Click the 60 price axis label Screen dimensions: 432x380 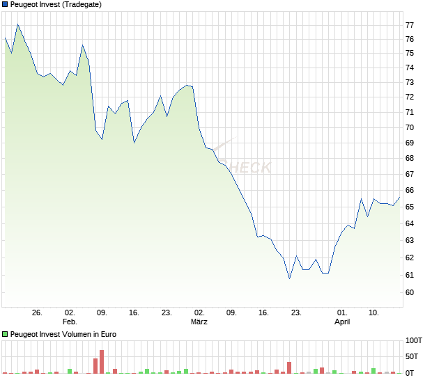pyautogui.click(x=410, y=292)
